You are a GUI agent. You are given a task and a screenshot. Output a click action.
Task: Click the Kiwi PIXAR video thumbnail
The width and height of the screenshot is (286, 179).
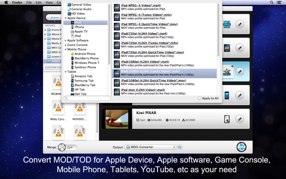pyautogui.click(x=117, y=119)
